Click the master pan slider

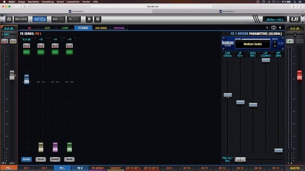click(x=295, y=35)
